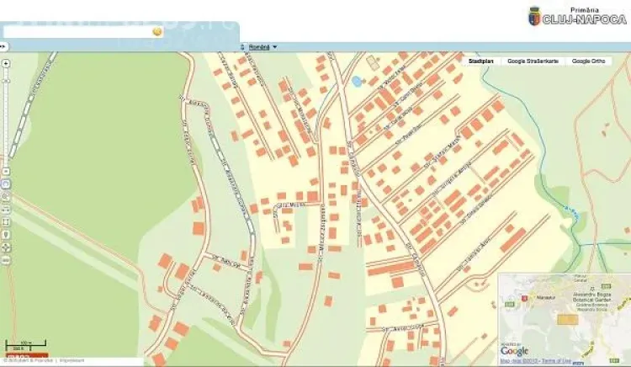Click the arrow next to Română
Image resolution: width=631 pixels, height=367 pixels.
(x=275, y=47)
